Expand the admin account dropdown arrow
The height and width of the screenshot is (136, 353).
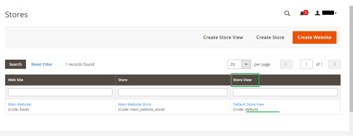pyautogui.click(x=336, y=13)
